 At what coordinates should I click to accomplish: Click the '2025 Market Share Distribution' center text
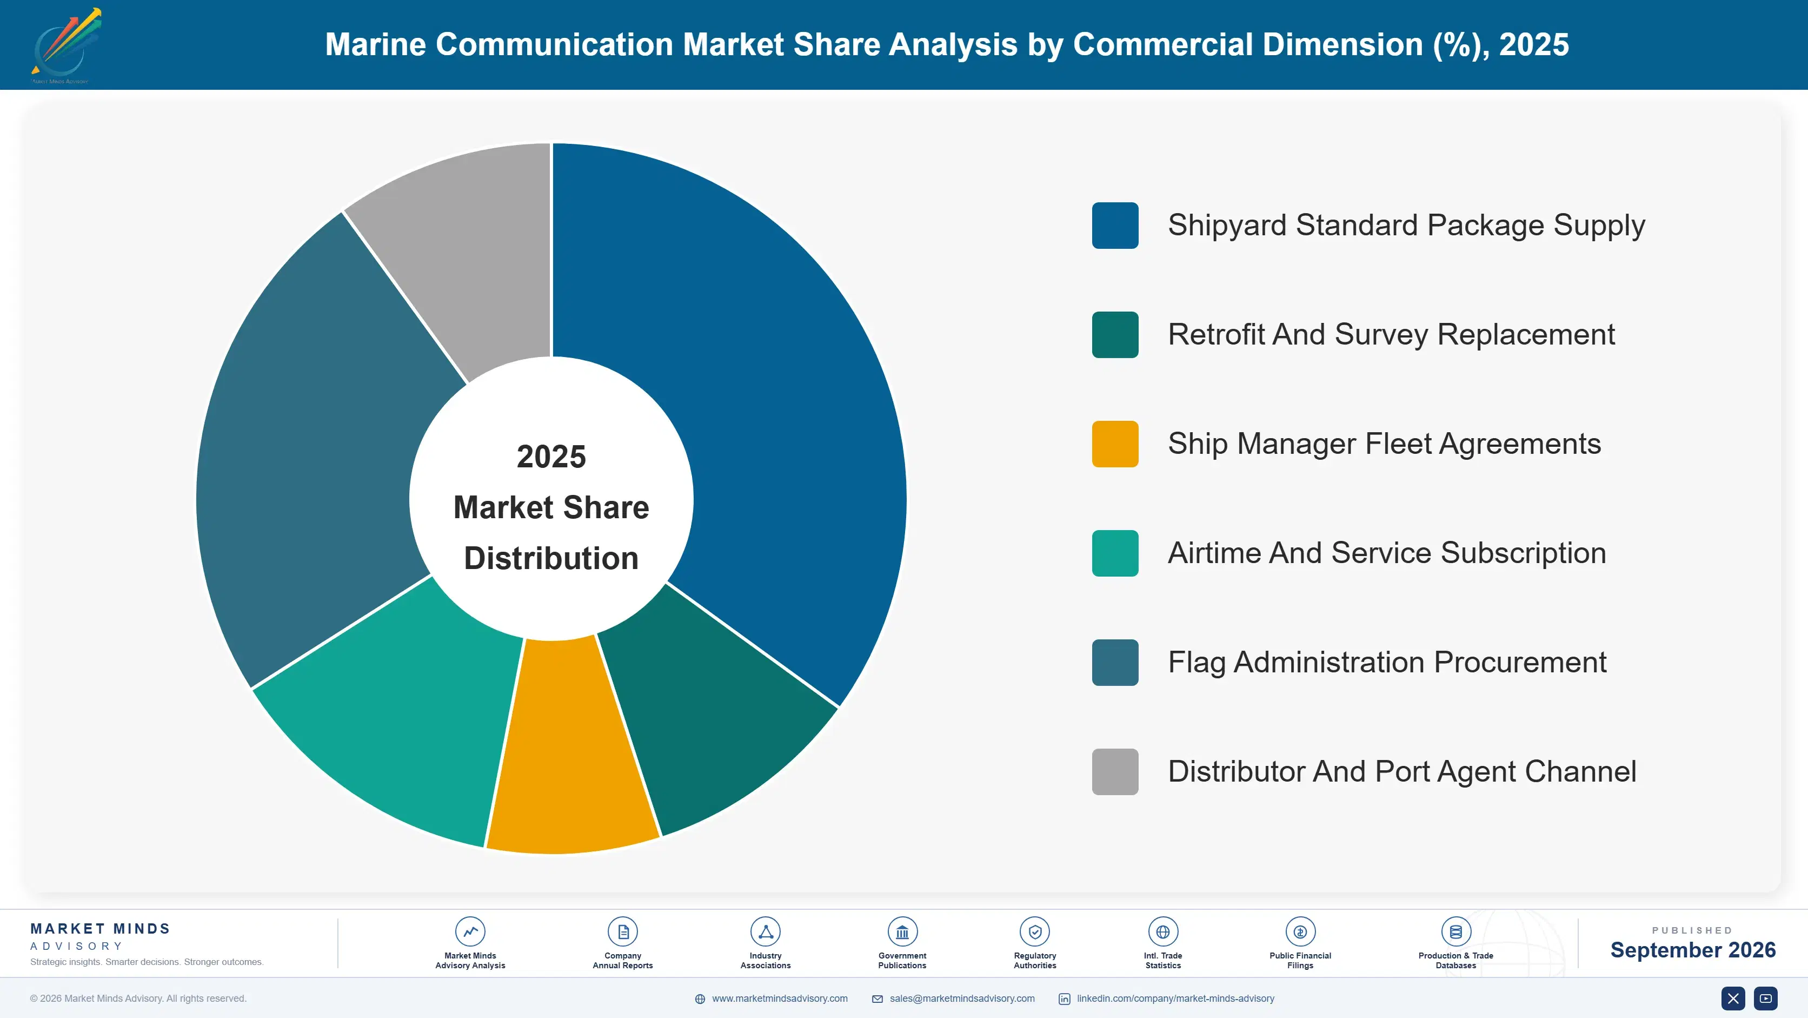coord(551,507)
